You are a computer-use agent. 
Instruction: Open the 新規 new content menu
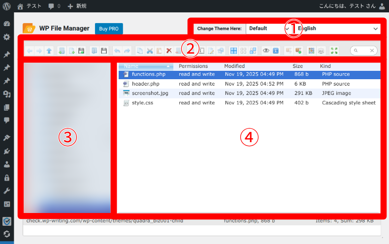pos(77,6)
